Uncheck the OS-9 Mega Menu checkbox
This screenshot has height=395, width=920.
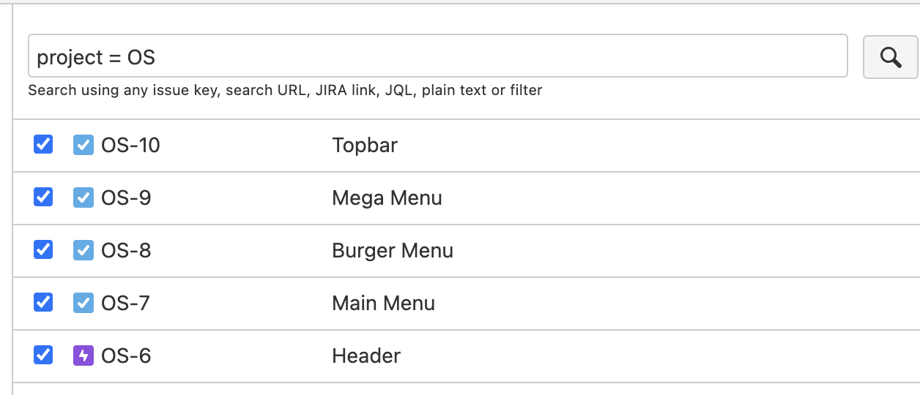point(43,197)
